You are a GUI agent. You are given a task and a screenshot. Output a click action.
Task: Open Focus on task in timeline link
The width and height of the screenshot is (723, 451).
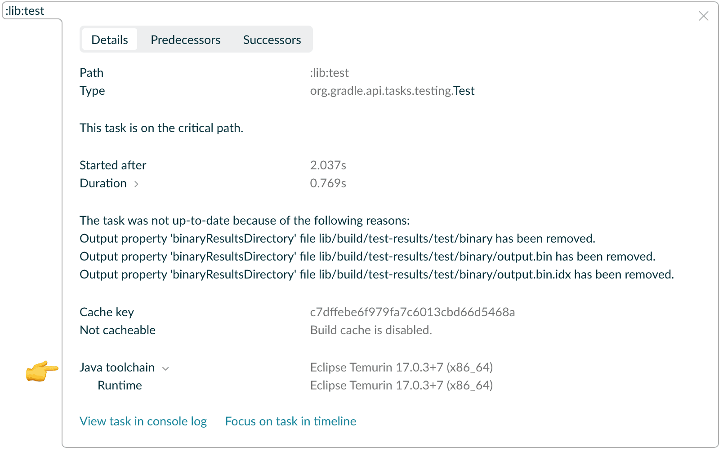pos(290,421)
